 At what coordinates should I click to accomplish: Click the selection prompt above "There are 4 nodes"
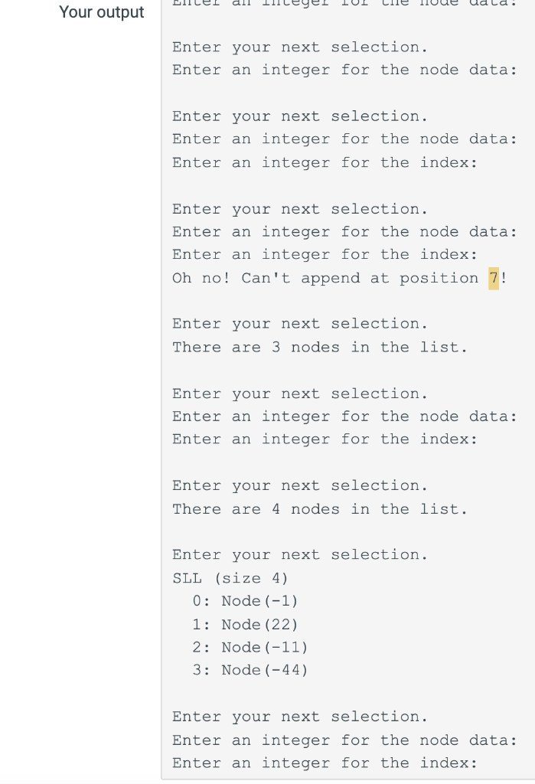pyautogui.click(x=300, y=486)
